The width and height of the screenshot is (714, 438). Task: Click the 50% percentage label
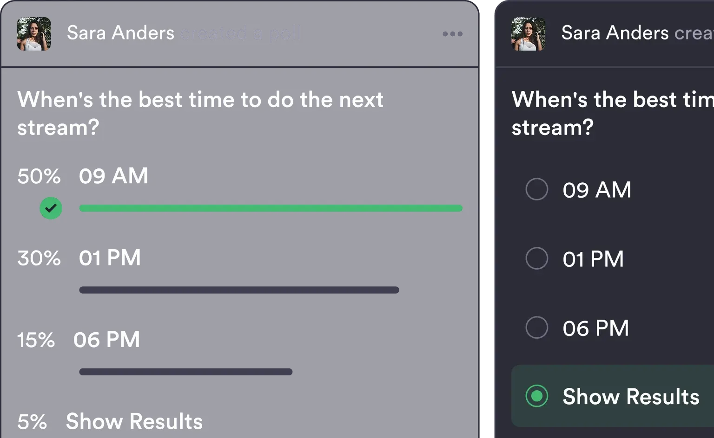(x=39, y=176)
